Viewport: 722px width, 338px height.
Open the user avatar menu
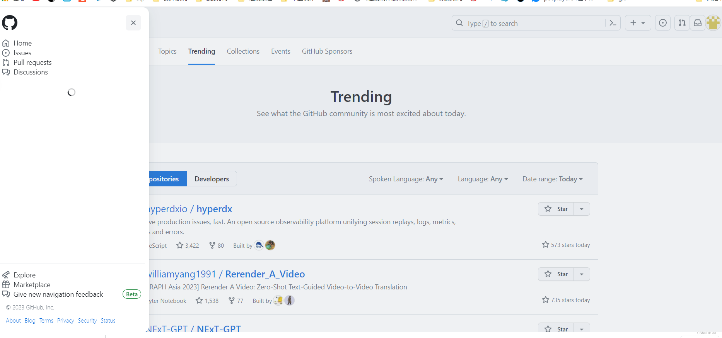click(713, 23)
